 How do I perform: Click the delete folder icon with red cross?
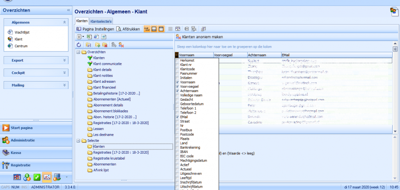(x=104, y=45)
